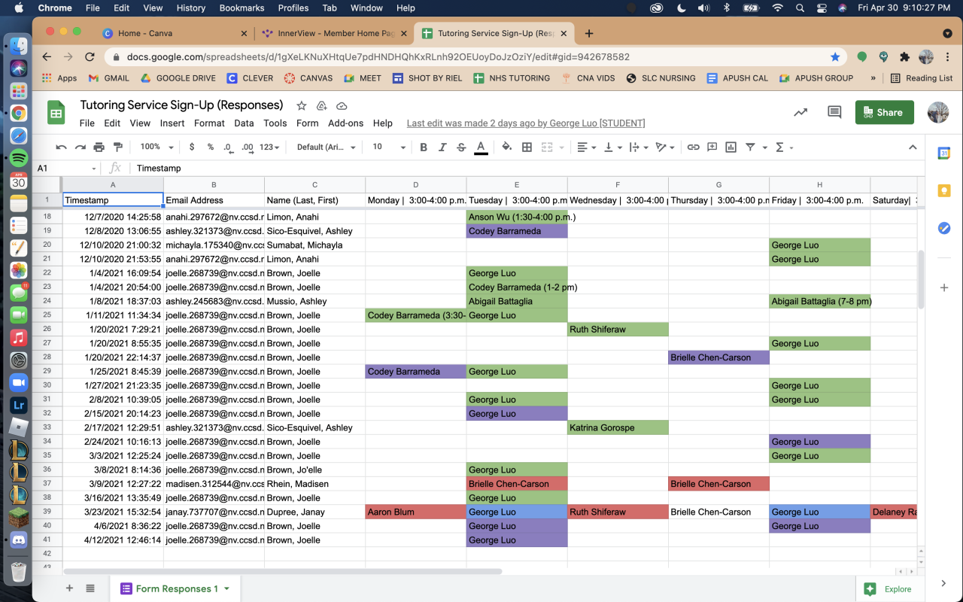Image resolution: width=963 pixels, height=602 pixels.
Task: Open the font size 10 dropdown
Action: pyautogui.click(x=389, y=147)
